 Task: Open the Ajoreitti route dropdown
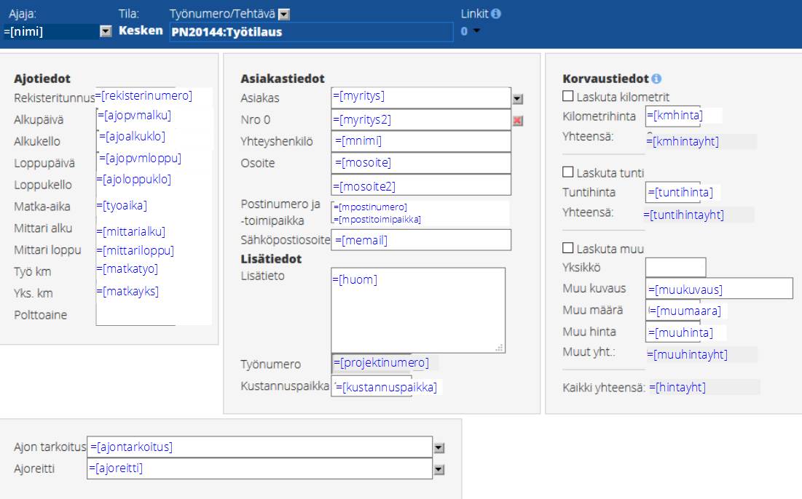pyautogui.click(x=439, y=469)
